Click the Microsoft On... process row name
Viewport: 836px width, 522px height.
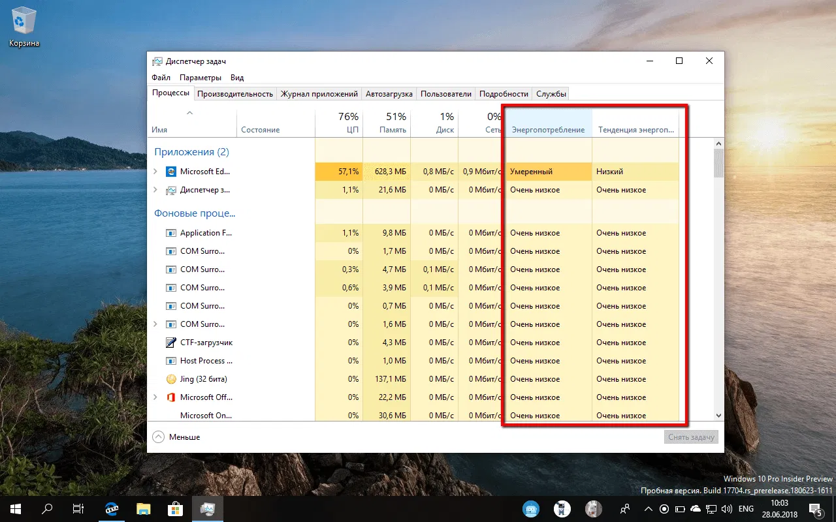click(x=206, y=416)
